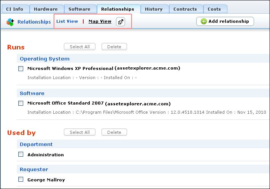Open the Hardware tab
The width and height of the screenshot is (270, 189).
coord(46,9)
